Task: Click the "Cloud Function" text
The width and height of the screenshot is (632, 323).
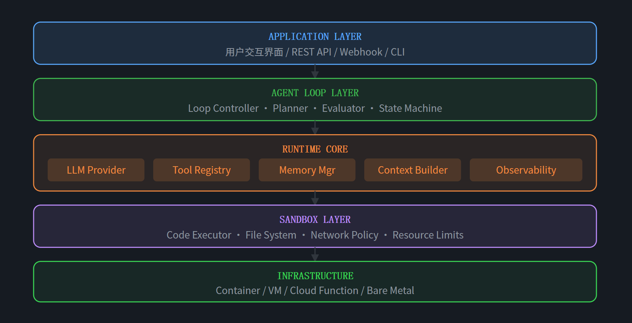Action: coord(324,291)
